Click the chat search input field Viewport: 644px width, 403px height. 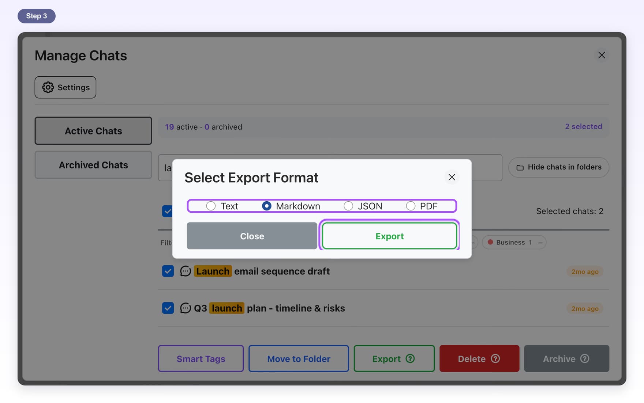330,168
